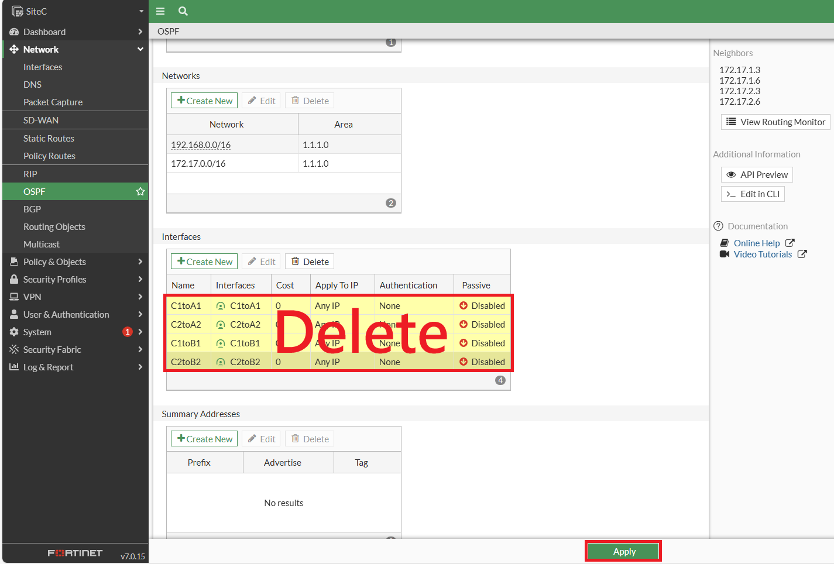Screen dimensions: 834x564
Task: Click the Documentation question mark icon
Action: pos(718,226)
